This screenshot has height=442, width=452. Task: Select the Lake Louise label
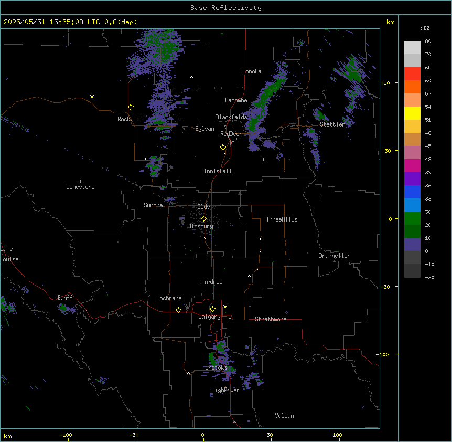point(9,254)
